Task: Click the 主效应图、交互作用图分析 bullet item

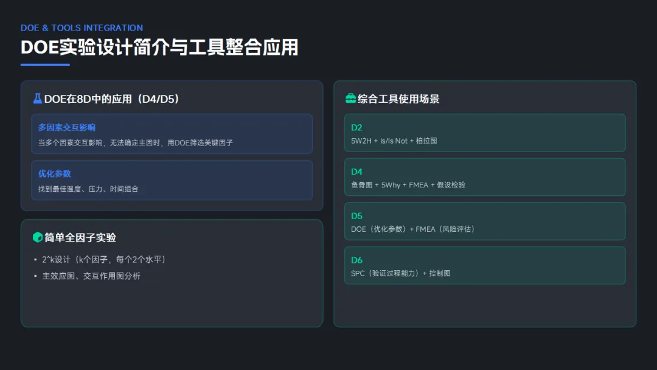Action: 91,276
